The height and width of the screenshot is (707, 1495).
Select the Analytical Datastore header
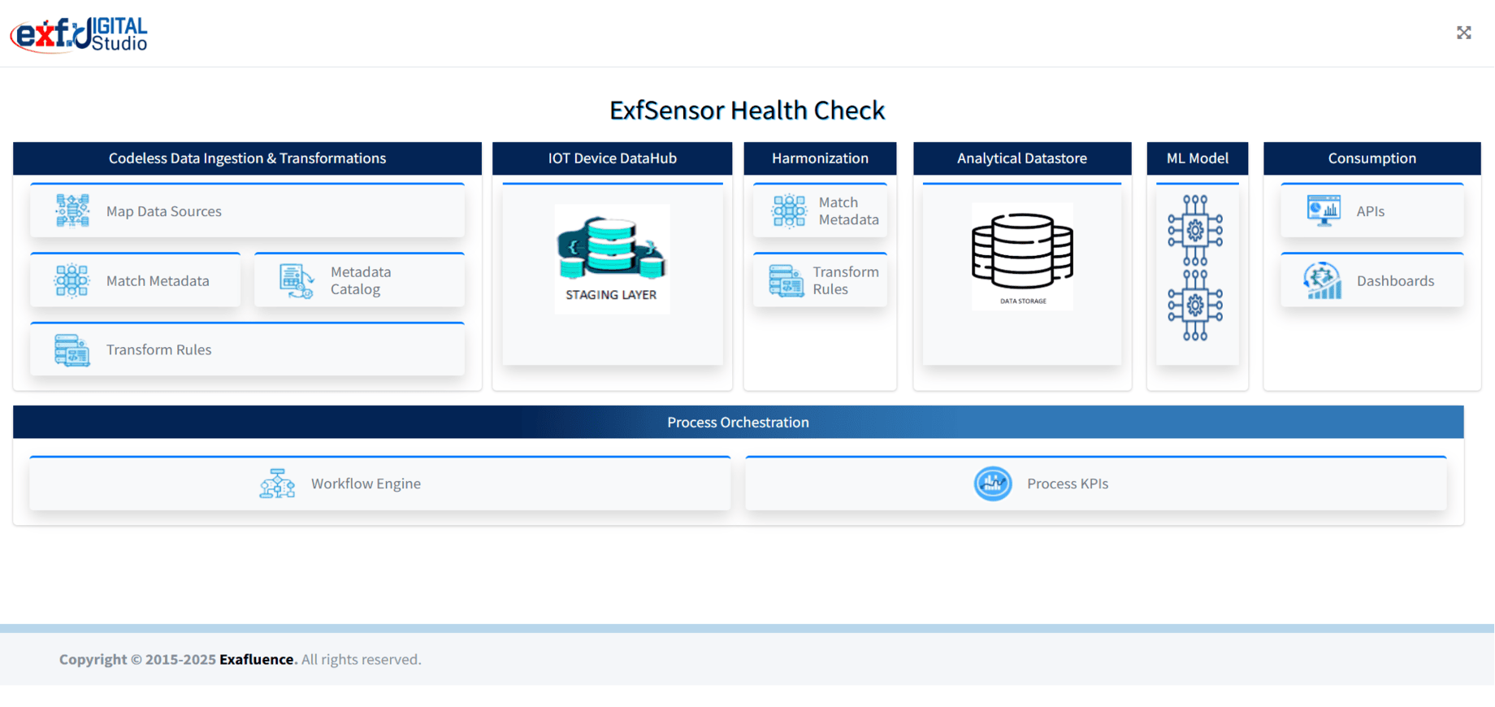click(1022, 158)
